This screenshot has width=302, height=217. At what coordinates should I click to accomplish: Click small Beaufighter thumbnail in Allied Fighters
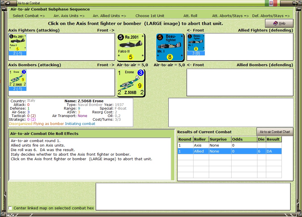click(196, 43)
